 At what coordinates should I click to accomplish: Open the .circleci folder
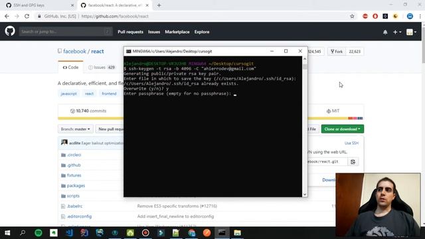[x=74, y=155]
